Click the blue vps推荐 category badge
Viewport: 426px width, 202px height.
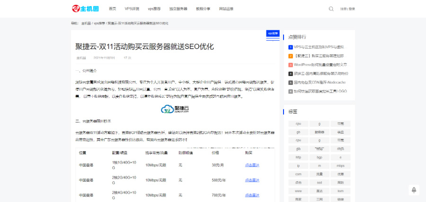click(x=273, y=34)
